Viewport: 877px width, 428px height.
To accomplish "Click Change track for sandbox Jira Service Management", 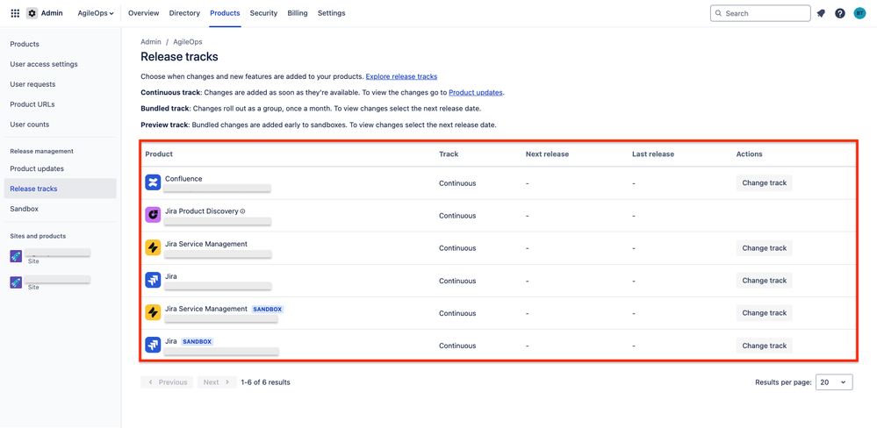I will [x=764, y=313].
